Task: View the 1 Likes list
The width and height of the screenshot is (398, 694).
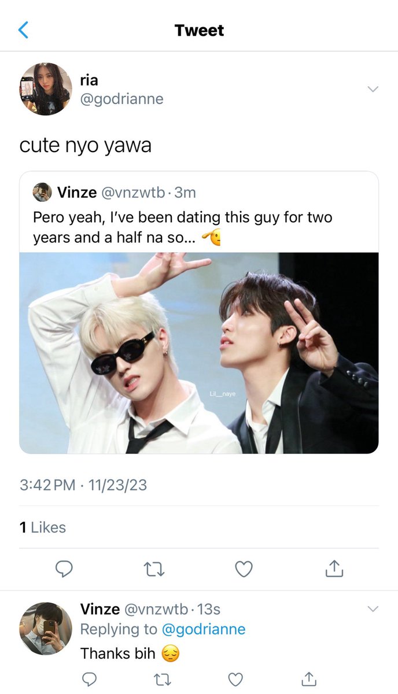Action: pyautogui.click(x=43, y=527)
